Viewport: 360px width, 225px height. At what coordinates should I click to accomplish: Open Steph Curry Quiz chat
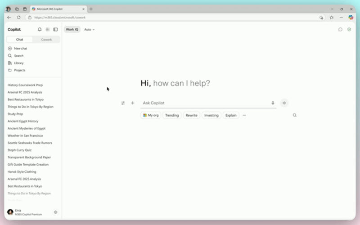tap(19, 150)
